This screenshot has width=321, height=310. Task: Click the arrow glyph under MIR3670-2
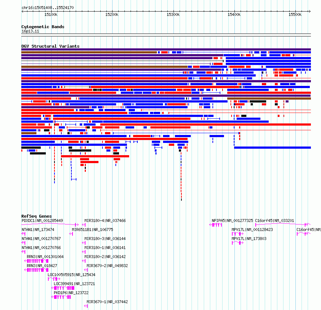pyautogui.click(x=86, y=270)
